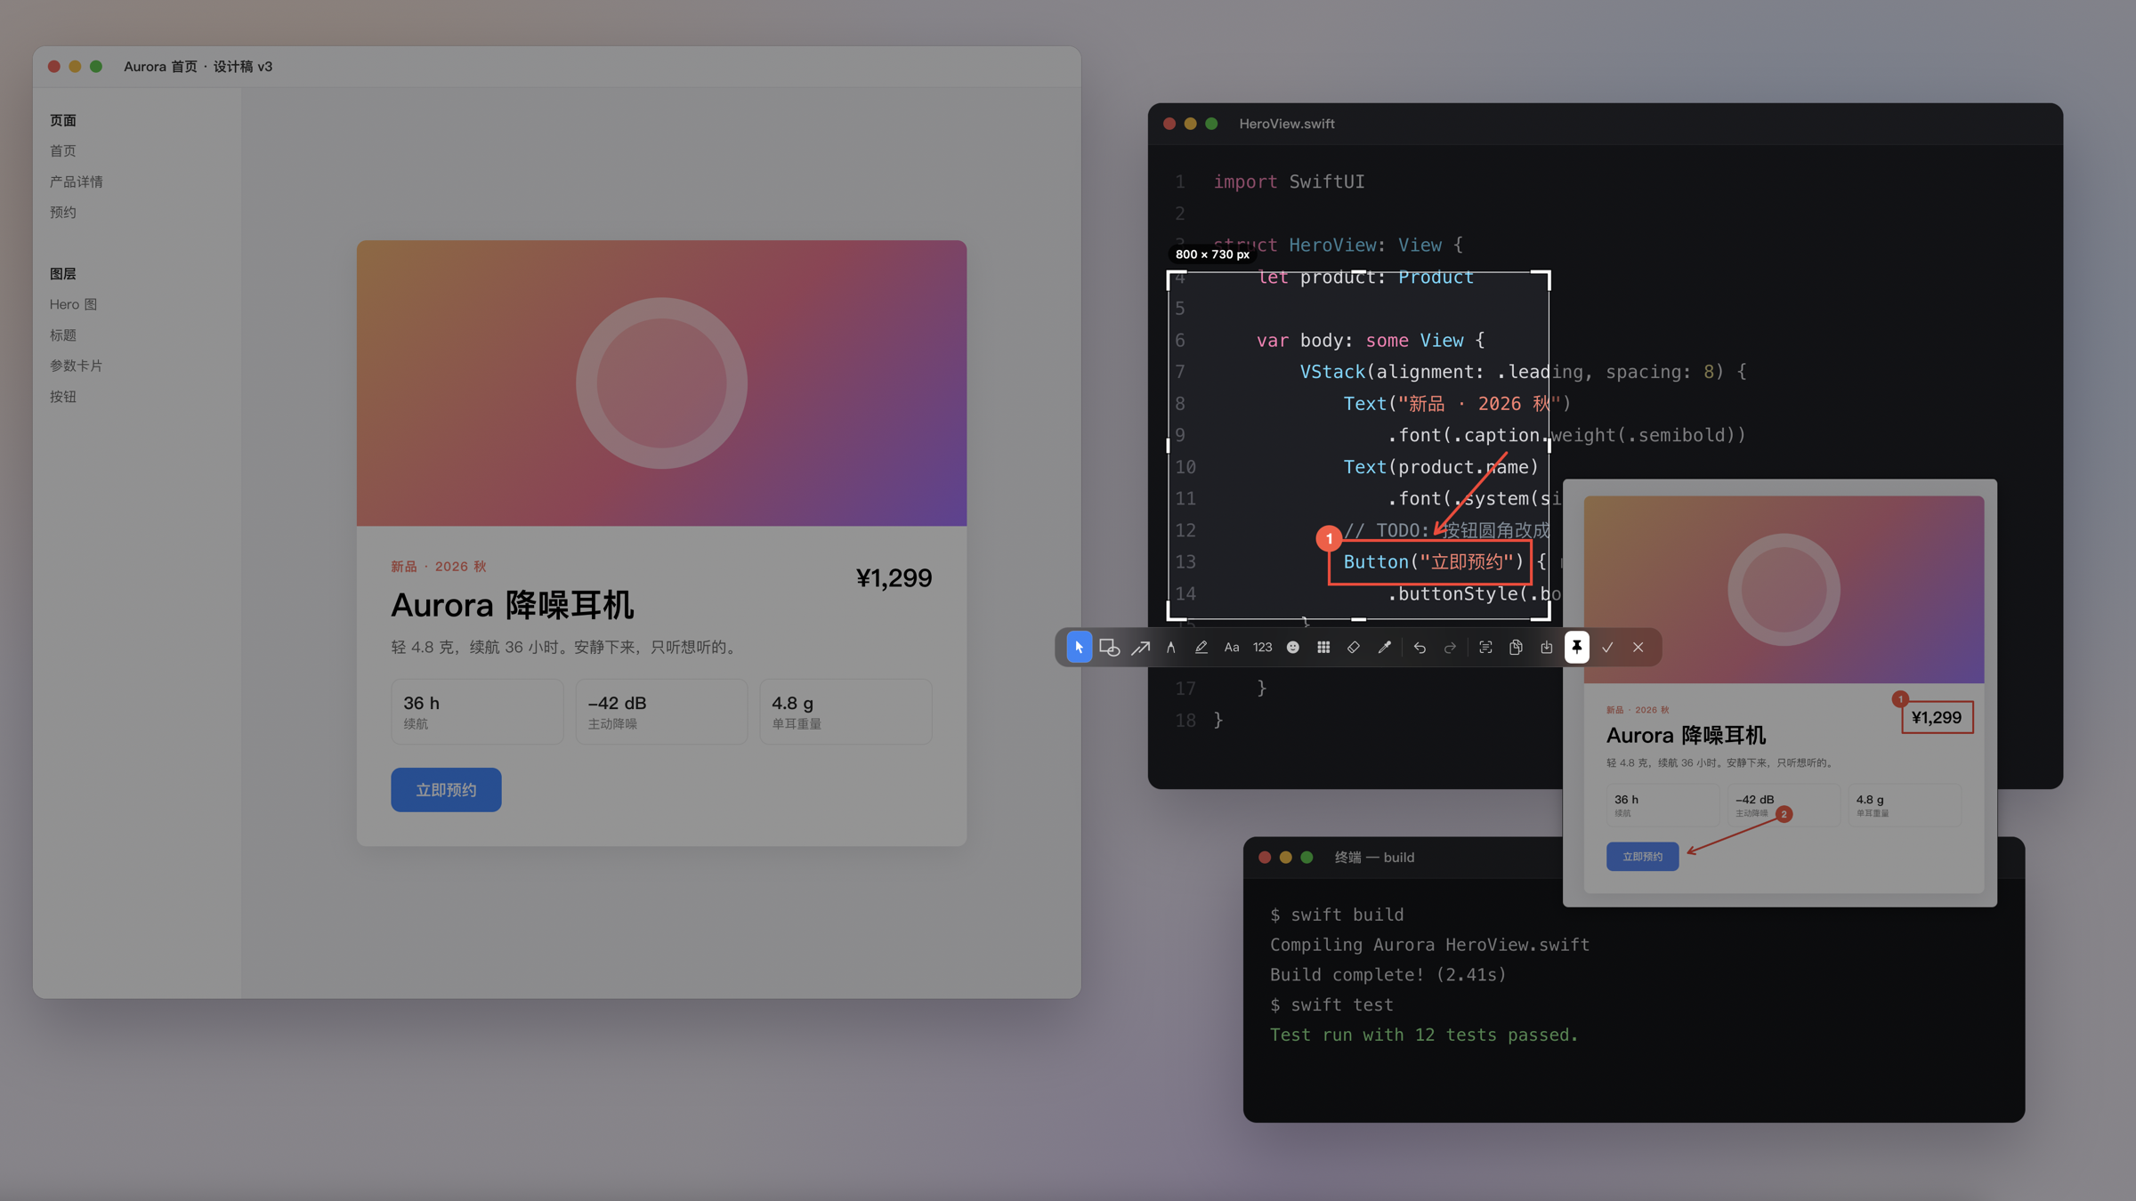The height and width of the screenshot is (1201, 2136).
Task: Click the –42 dB 主动降噪 card in design window
Action: [x=661, y=712]
